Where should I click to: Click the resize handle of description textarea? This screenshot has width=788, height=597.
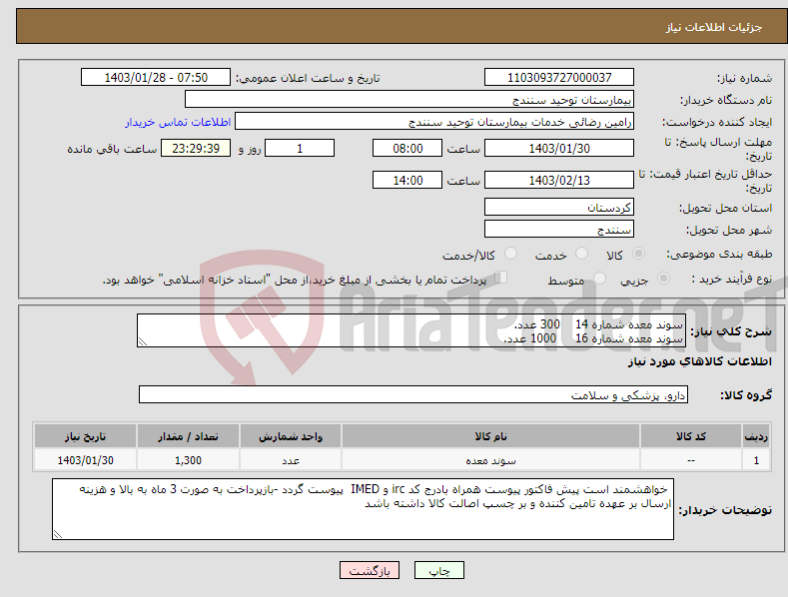(143, 341)
